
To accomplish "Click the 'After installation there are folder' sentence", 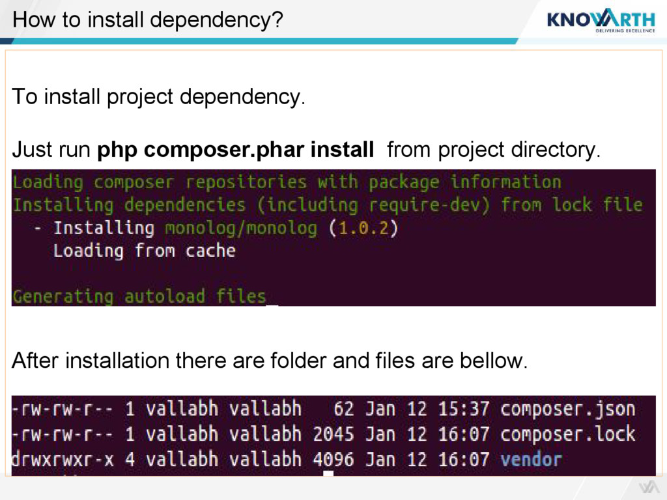I will 270,360.
